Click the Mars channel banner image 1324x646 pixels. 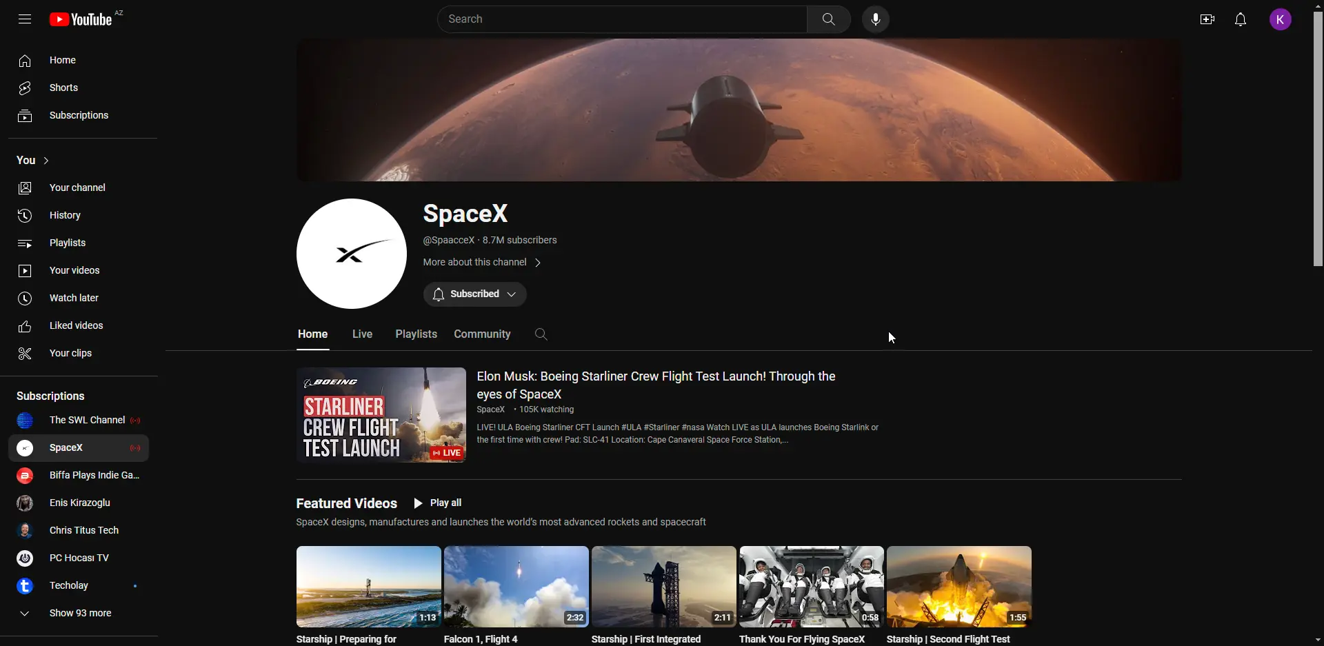[739, 110]
